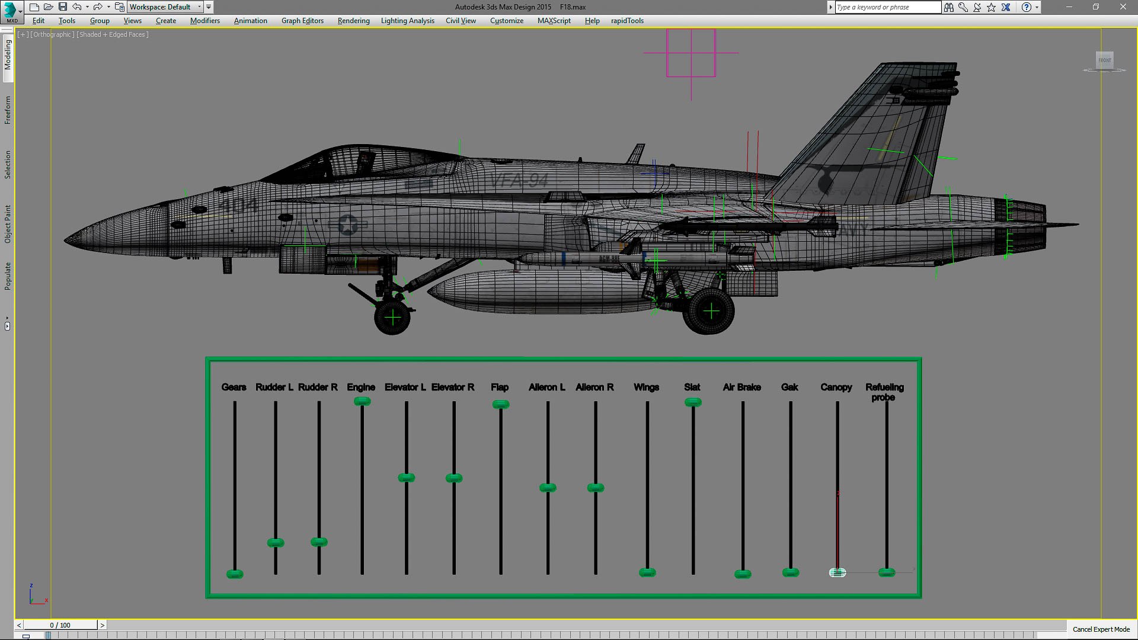The image size is (1138, 640).
Task: Switch to the Object Paint ribbon tab
Action: (x=8, y=224)
